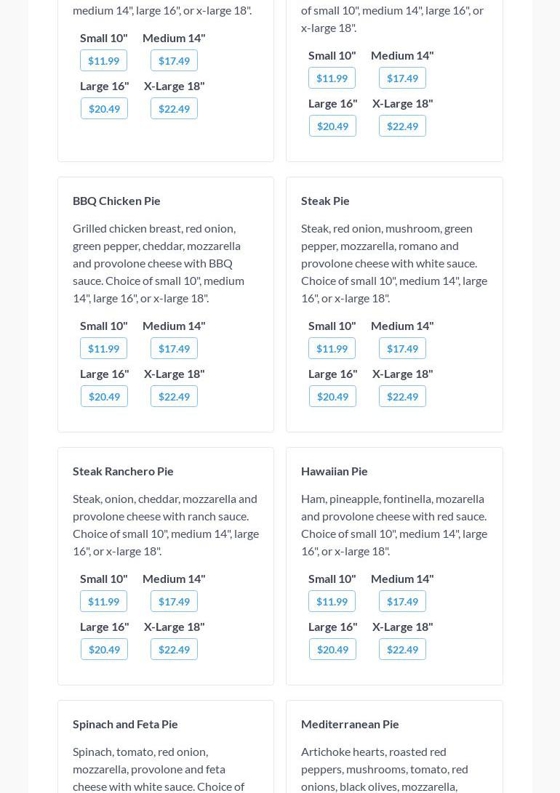The width and height of the screenshot is (560, 793).
Task: Choose Steak Ranchero Pie Large 16" $20.49
Action: click(x=104, y=649)
